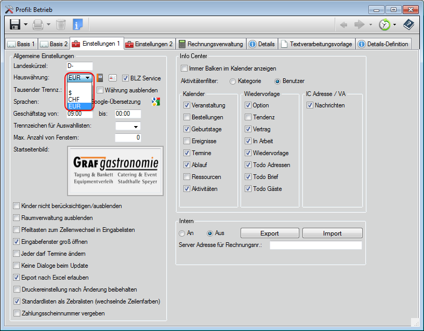424x331 pixels.
Task: Open the Einstellungen 2 tab
Action: (149, 44)
